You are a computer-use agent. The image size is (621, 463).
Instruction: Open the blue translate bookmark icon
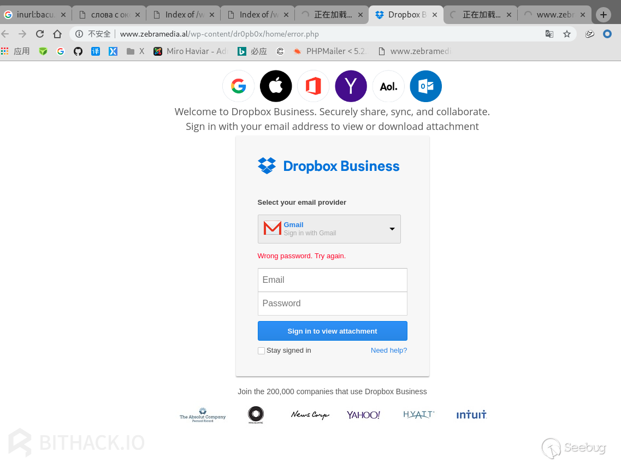[96, 51]
